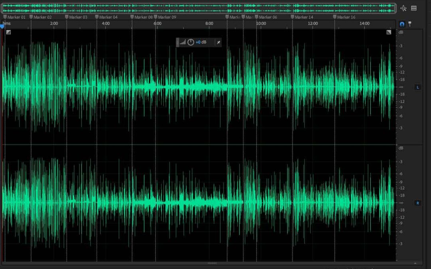This screenshot has height=269, width=431.
Task: Click the zoom navigator magnifier icon
Action: [x=403, y=8]
